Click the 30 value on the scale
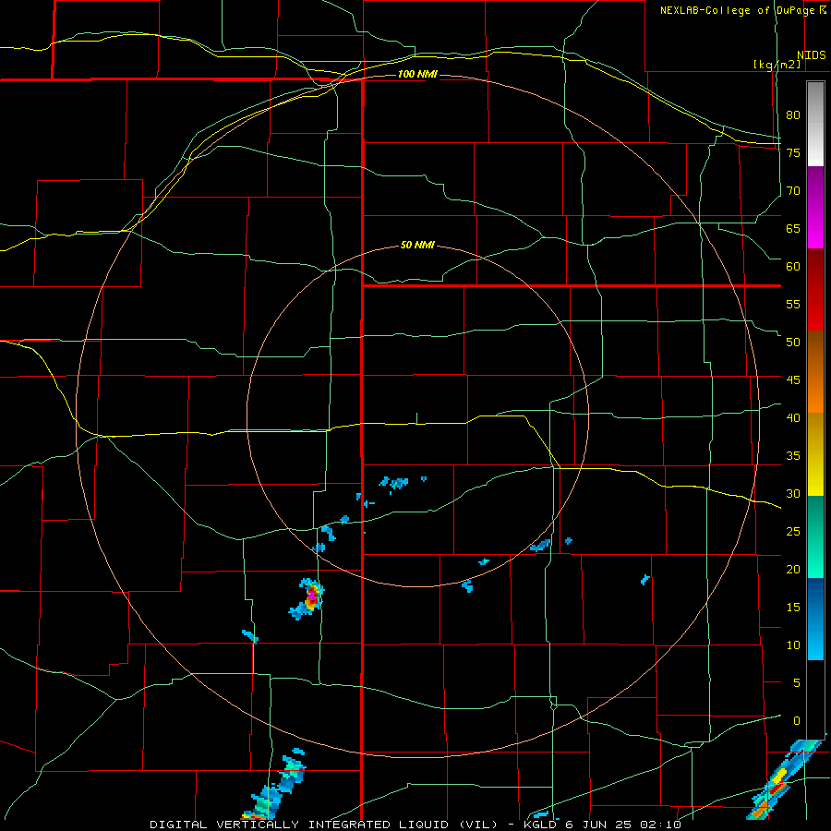The width and height of the screenshot is (831, 831). pos(793,493)
